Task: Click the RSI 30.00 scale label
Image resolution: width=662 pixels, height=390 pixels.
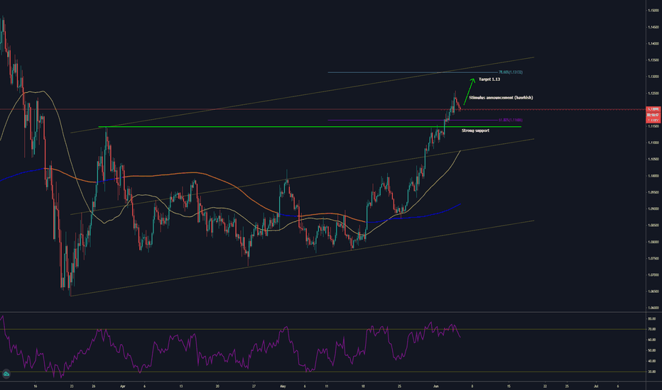Action: [x=652, y=372]
